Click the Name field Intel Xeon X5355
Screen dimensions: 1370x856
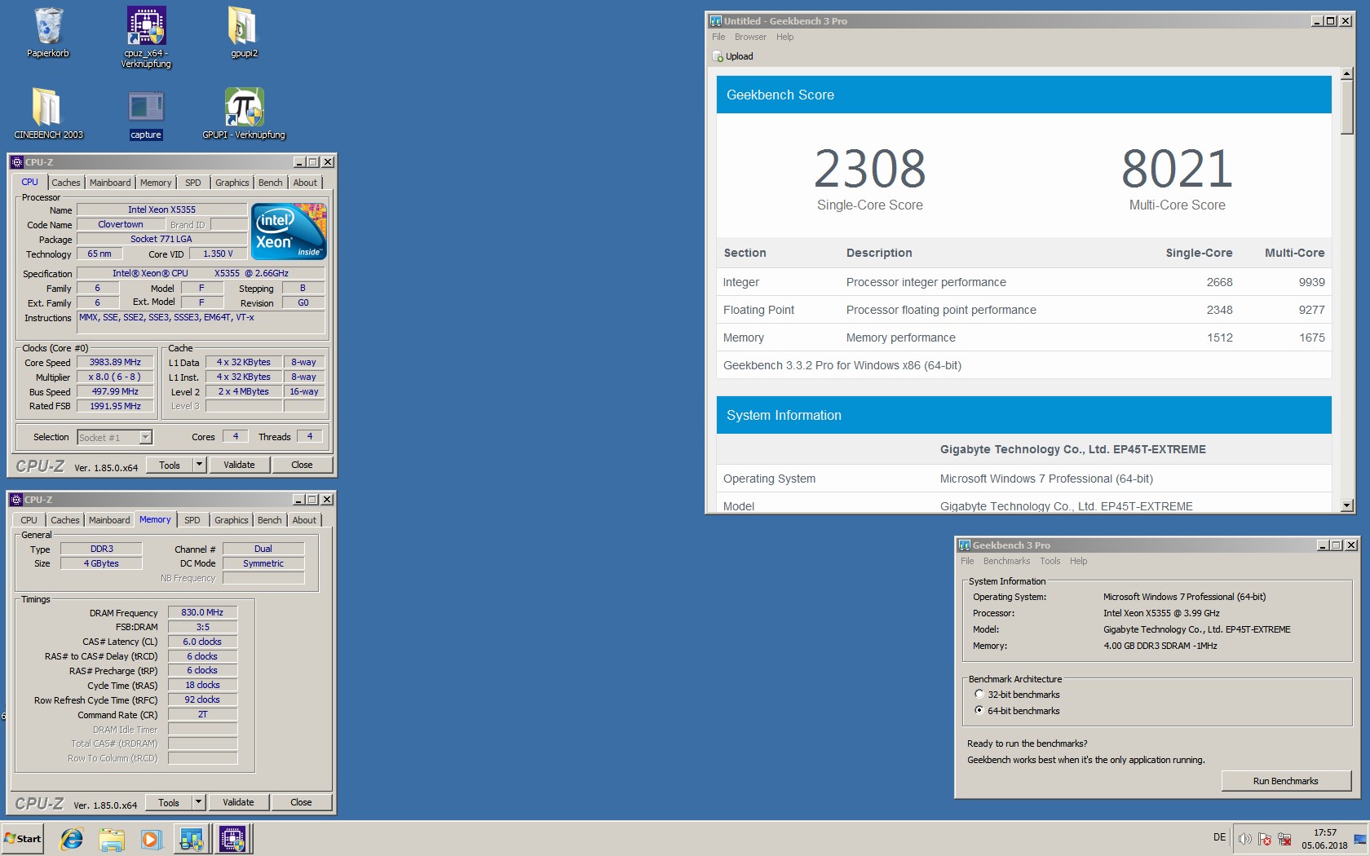tap(161, 210)
